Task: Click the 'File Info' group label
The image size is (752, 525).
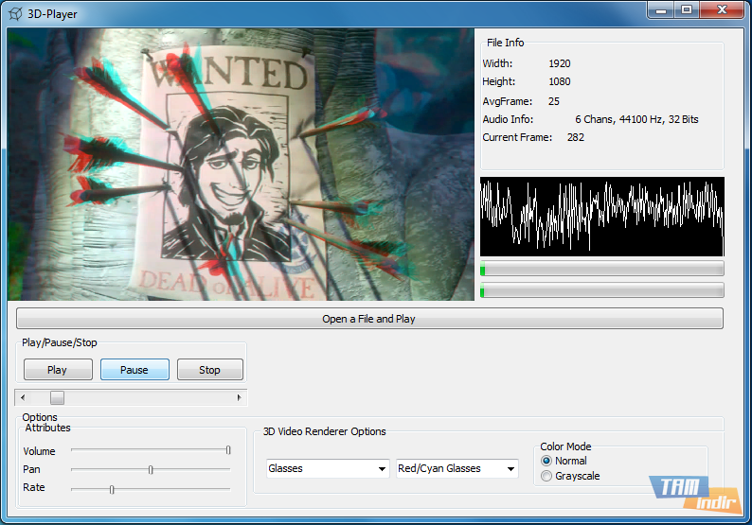Action: pyautogui.click(x=506, y=43)
